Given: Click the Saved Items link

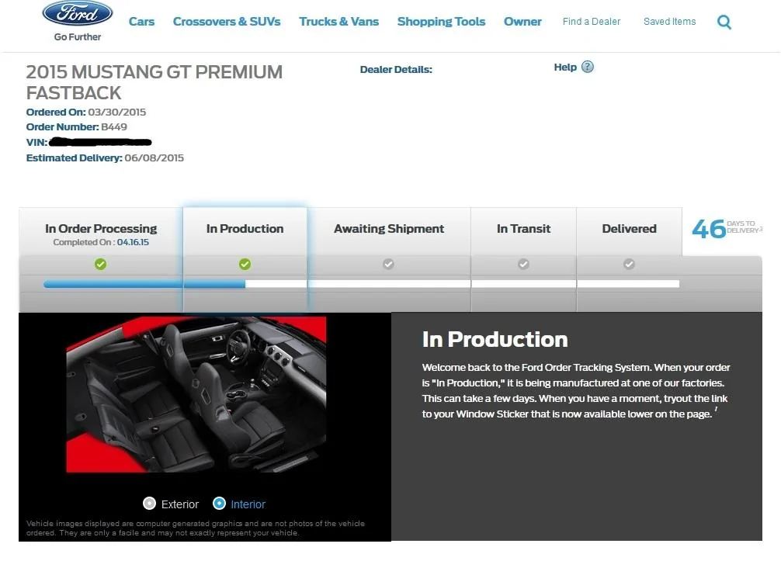Looking at the screenshot, I should point(669,22).
